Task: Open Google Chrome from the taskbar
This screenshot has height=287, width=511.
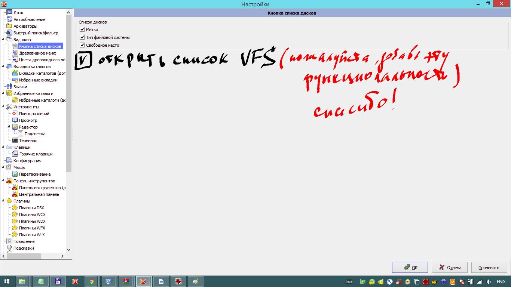Action: point(91,281)
